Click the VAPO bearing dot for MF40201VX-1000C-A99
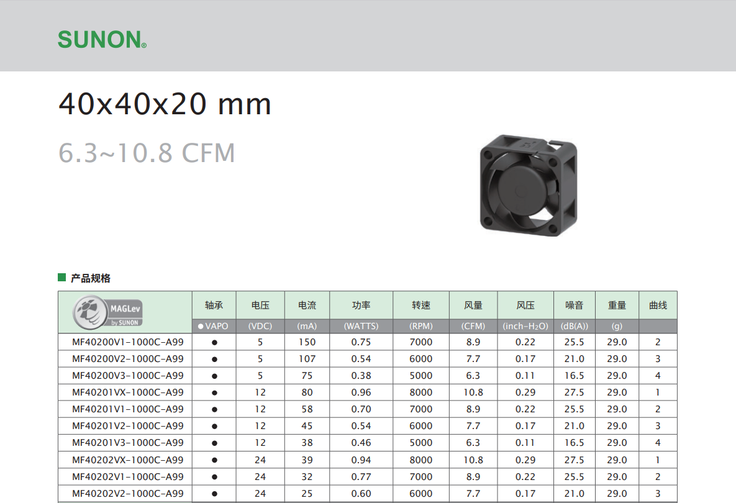Screen dimensions: 736x503 [x=214, y=392]
